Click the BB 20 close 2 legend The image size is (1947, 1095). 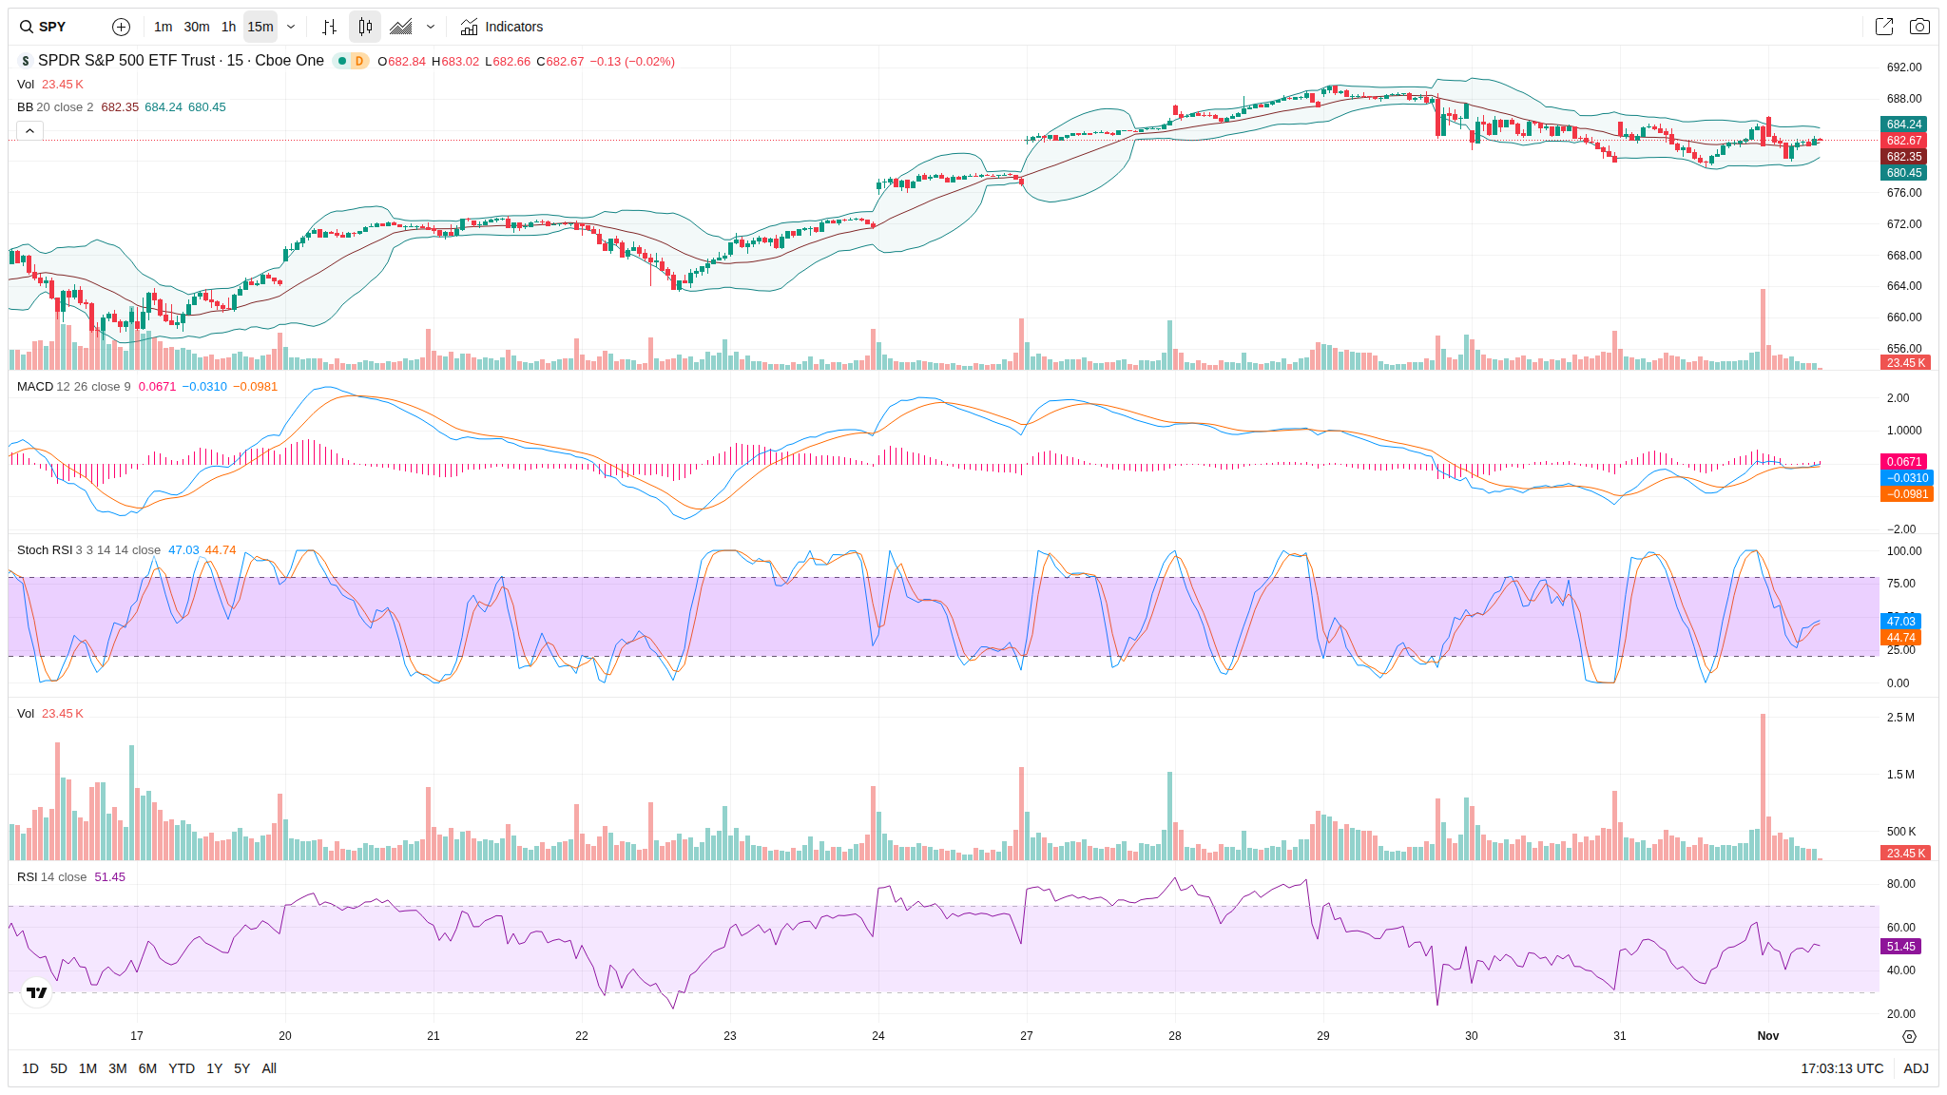(55, 107)
